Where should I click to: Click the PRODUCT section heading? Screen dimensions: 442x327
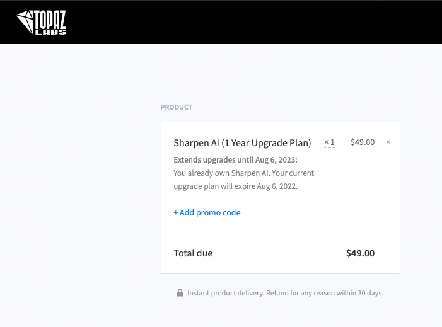point(177,107)
